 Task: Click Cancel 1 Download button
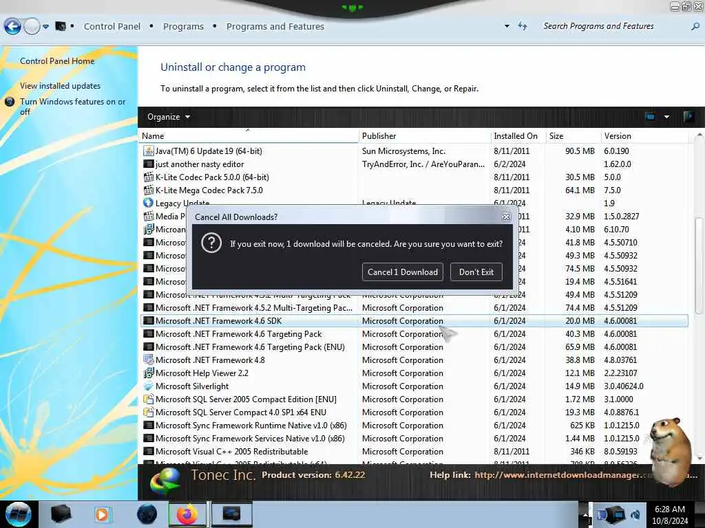pos(402,272)
